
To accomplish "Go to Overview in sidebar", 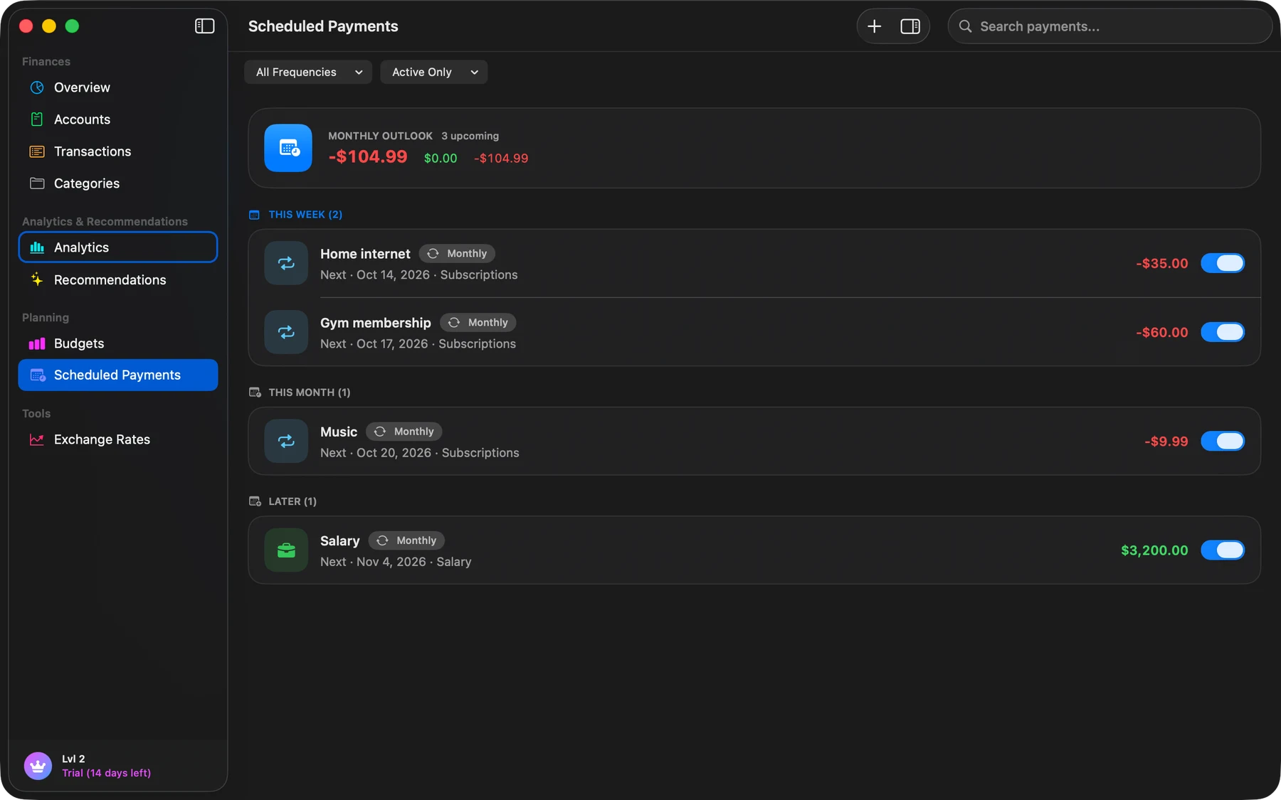I will click(x=118, y=87).
